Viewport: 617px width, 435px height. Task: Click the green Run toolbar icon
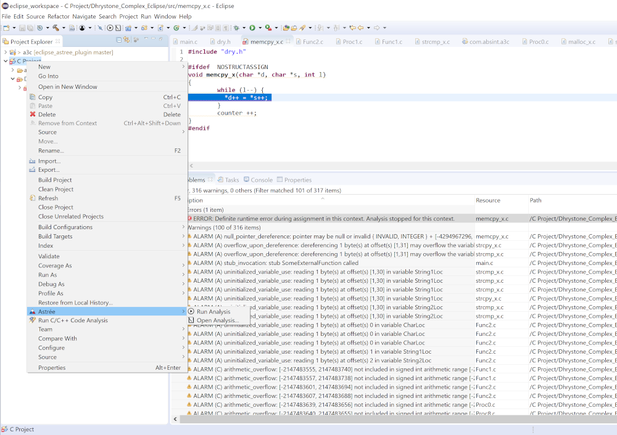tap(252, 28)
